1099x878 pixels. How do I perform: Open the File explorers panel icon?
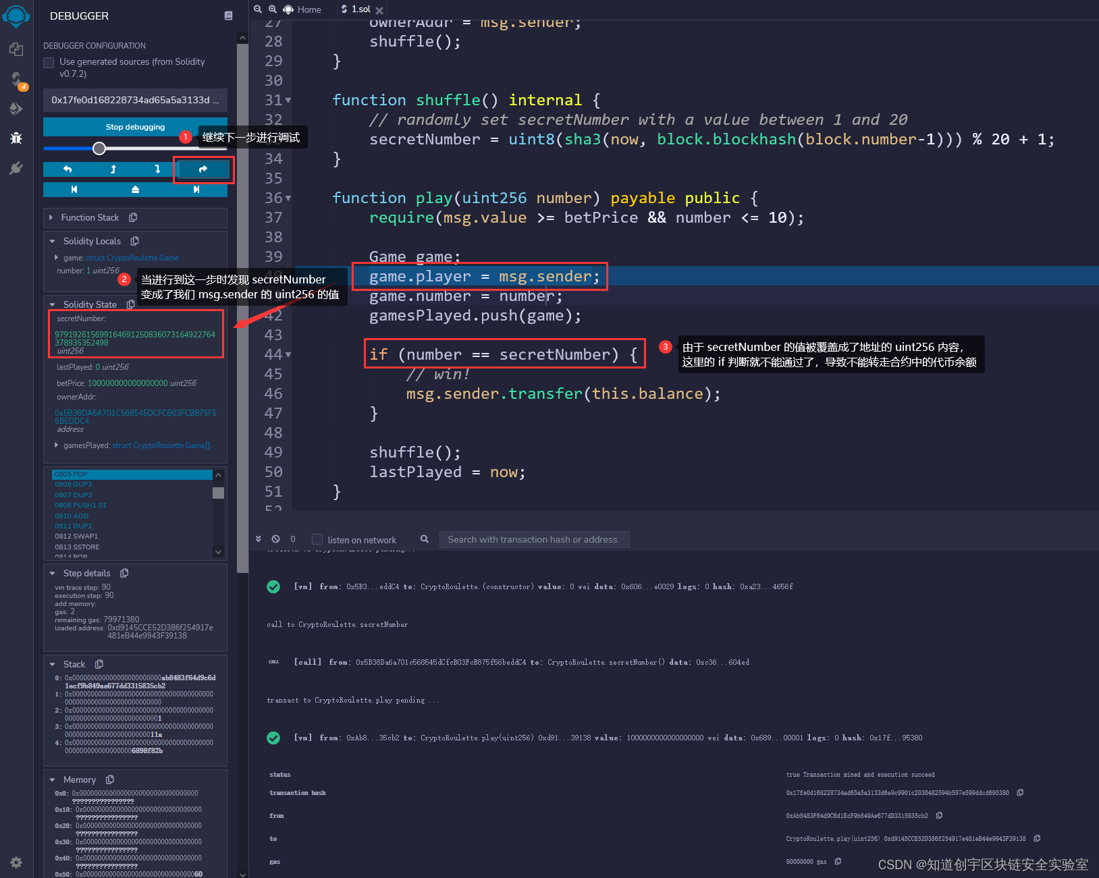pos(16,49)
